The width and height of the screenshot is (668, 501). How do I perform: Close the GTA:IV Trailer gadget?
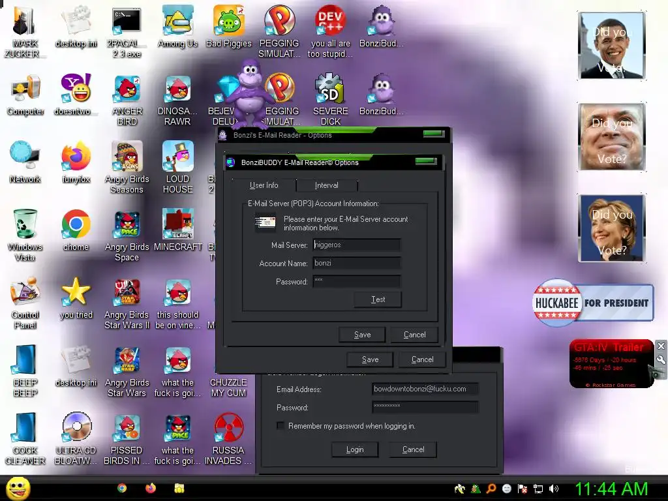[661, 346]
